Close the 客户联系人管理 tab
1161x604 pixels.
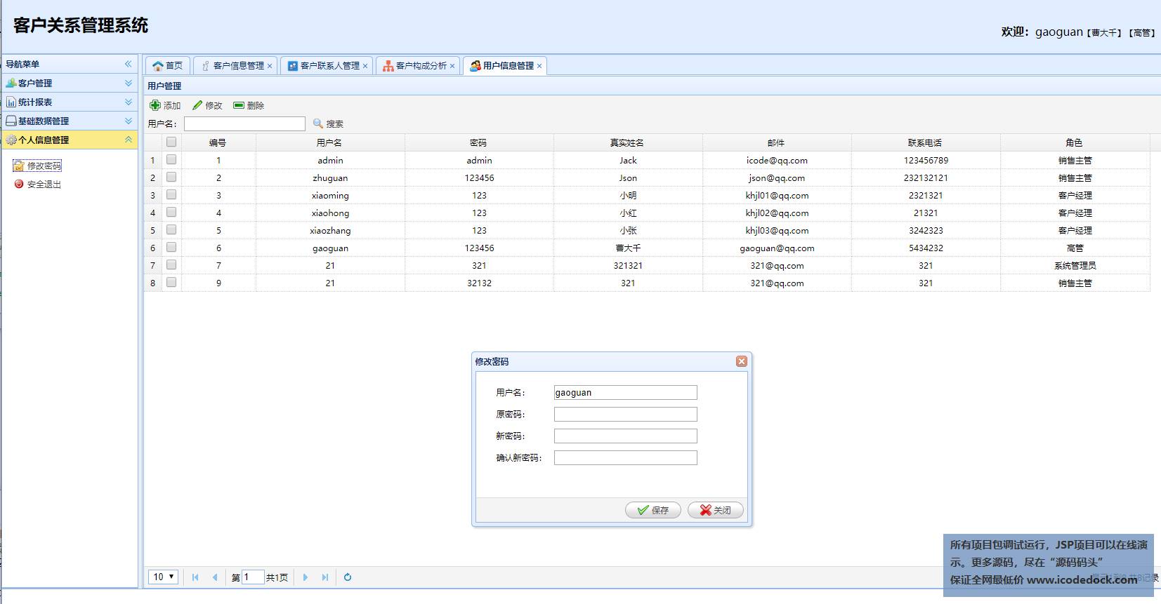(365, 66)
